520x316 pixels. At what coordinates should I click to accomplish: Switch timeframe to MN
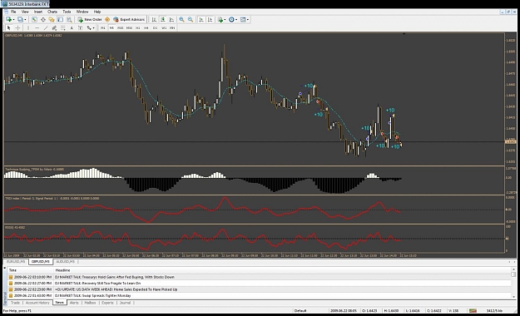172,27
